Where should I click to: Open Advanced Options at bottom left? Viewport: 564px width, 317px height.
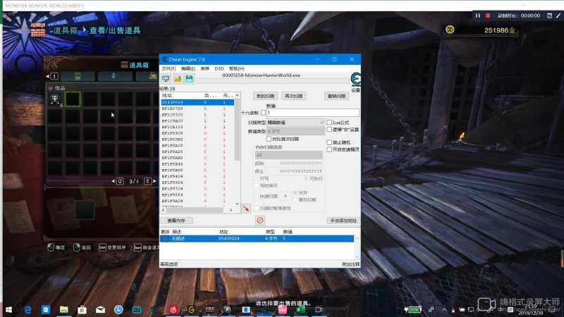point(169,264)
